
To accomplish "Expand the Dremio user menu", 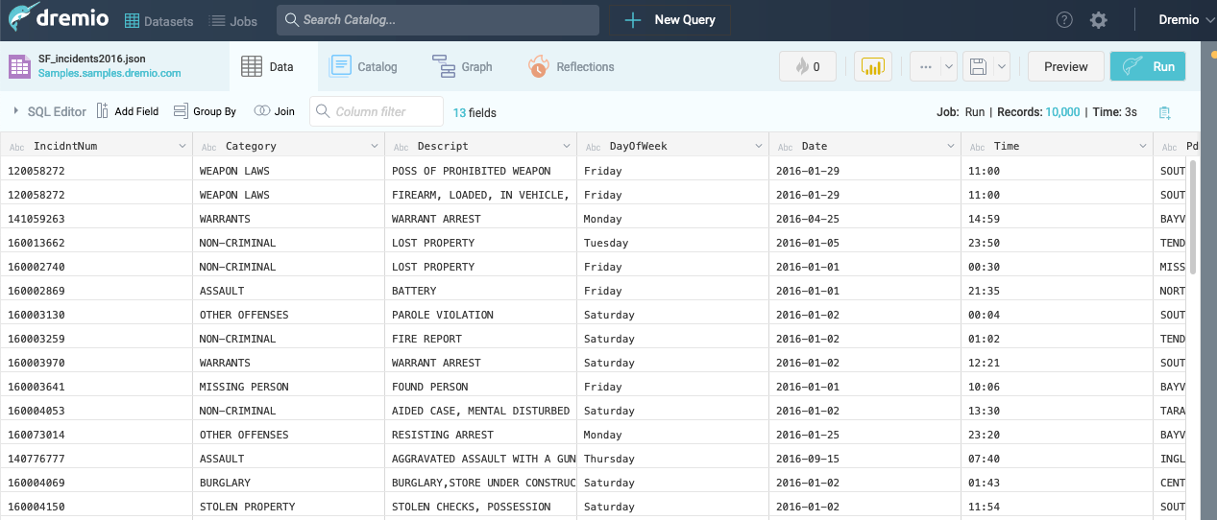I will click(x=1185, y=19).
